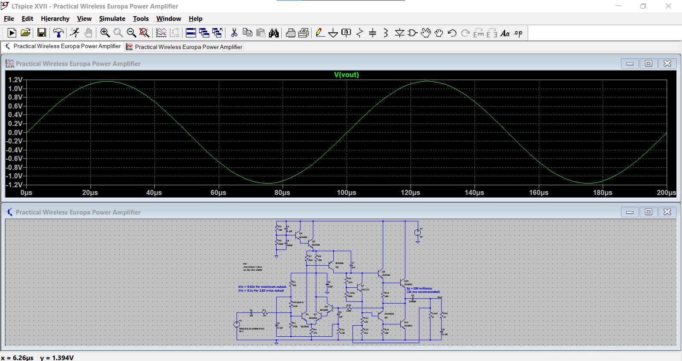Minimize the schematic sub-window

point(630,212)
